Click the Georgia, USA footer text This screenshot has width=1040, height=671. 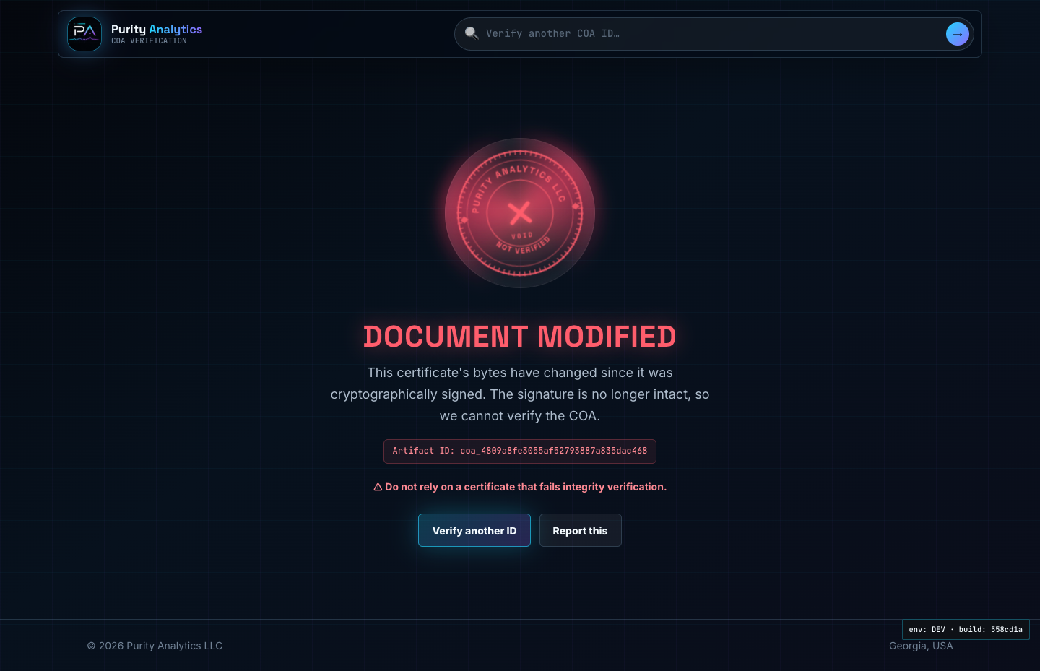coord(921,646)
